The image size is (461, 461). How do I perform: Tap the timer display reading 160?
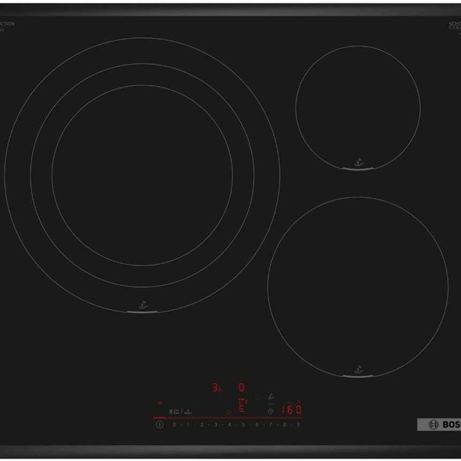pos(291,410)
